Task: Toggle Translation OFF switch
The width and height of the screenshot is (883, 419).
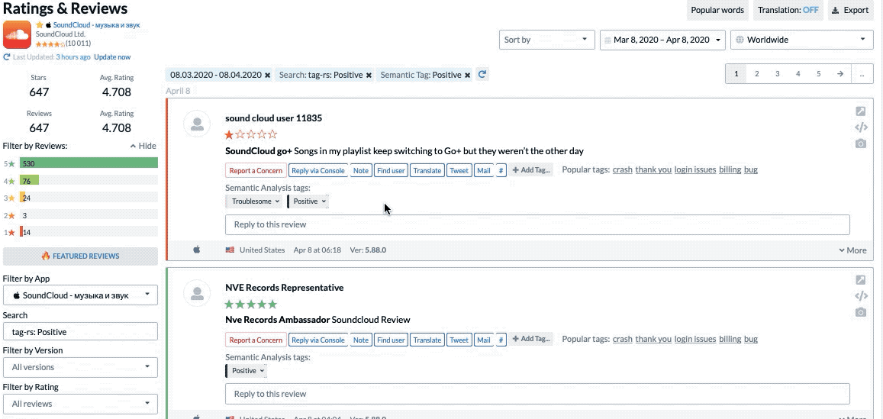Action: pyautogui.click(x=788, y=10)
